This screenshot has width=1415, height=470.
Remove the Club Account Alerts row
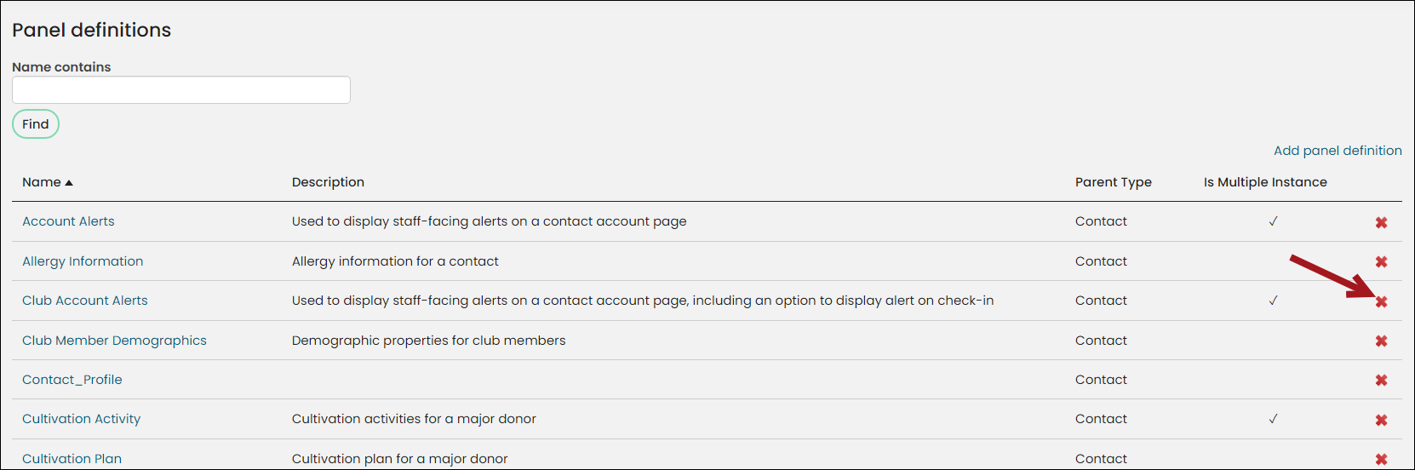click(x=1381, y=301)
